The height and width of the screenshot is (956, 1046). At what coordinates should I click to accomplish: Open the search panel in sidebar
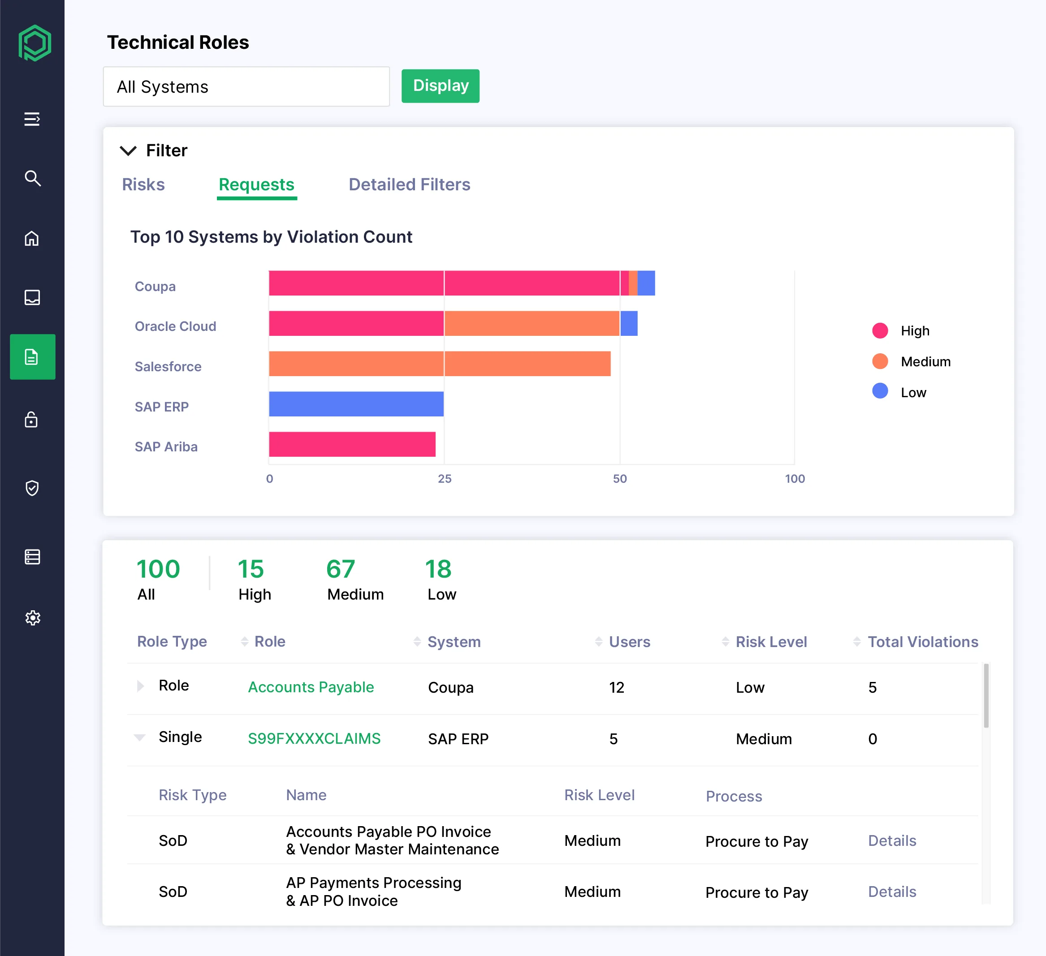33,178
